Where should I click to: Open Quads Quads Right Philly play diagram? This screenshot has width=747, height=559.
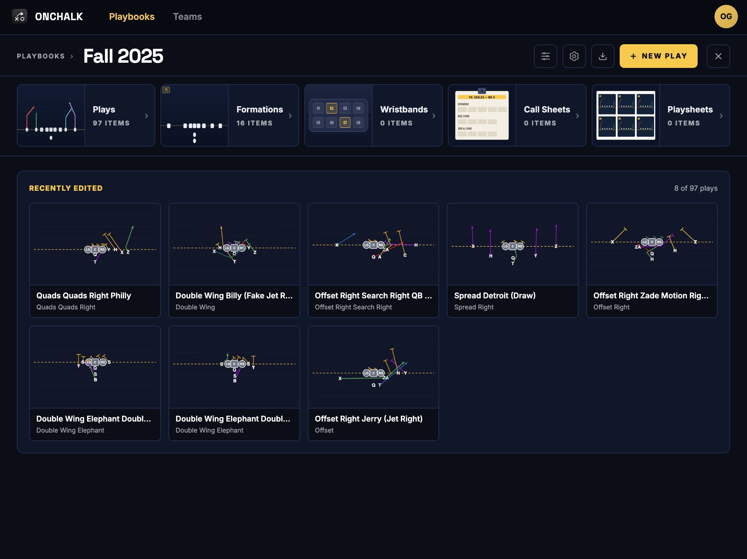[95, 244]
